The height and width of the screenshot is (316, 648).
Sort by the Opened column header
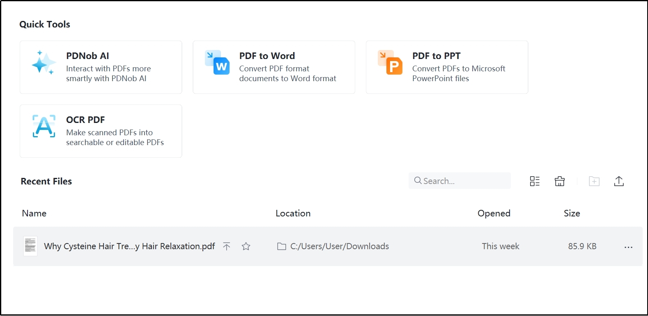coord(494,213)
